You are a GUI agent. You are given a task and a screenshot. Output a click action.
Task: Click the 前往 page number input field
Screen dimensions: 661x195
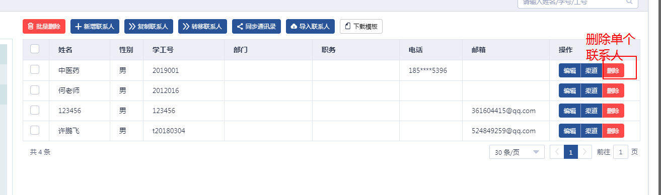tap(621, 152)
